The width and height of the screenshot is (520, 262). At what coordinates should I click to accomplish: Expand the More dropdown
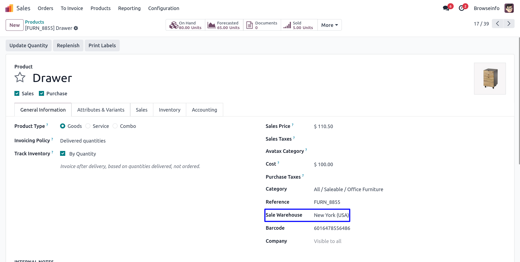[329, 25]
